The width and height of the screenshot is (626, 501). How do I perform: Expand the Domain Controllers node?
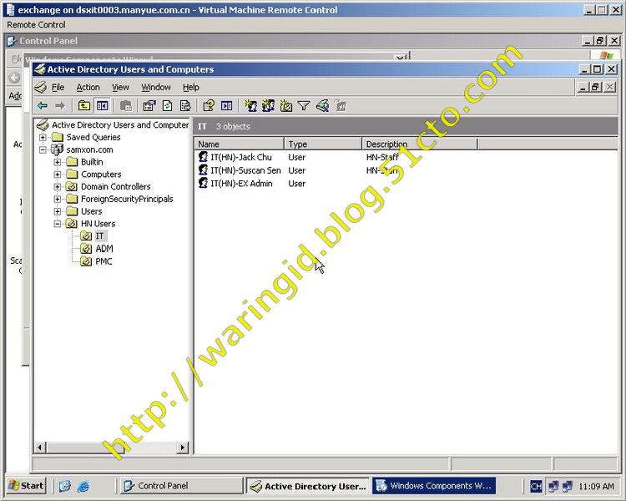pos(58,187)
